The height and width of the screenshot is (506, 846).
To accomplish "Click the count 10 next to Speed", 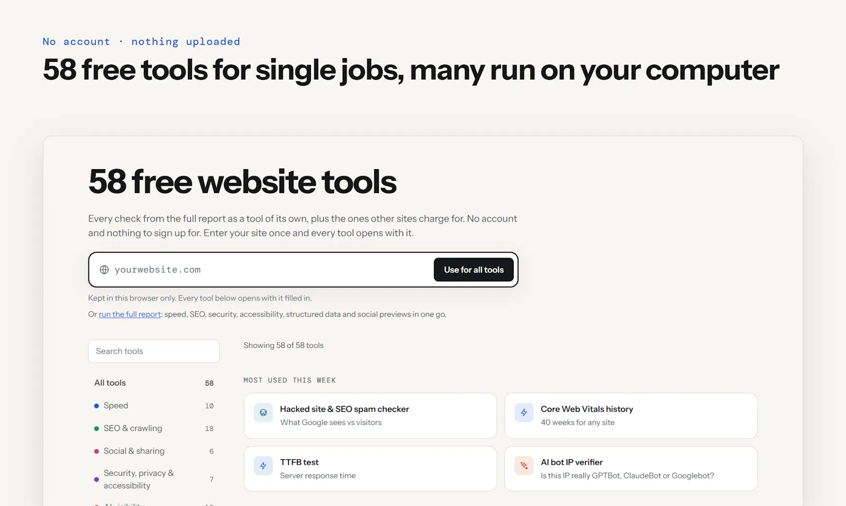I will tap(209, 406).
